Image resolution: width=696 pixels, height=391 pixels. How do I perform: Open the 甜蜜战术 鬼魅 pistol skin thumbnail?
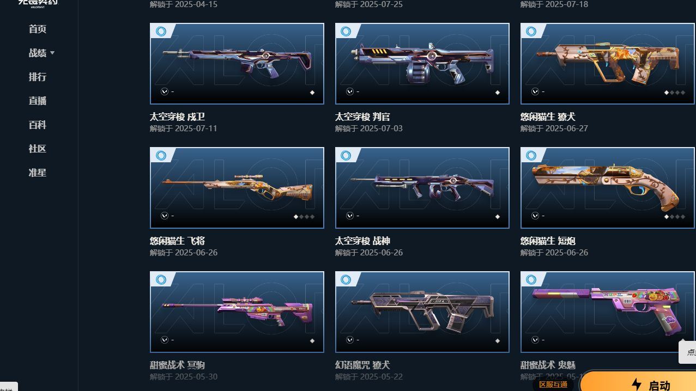608,312
